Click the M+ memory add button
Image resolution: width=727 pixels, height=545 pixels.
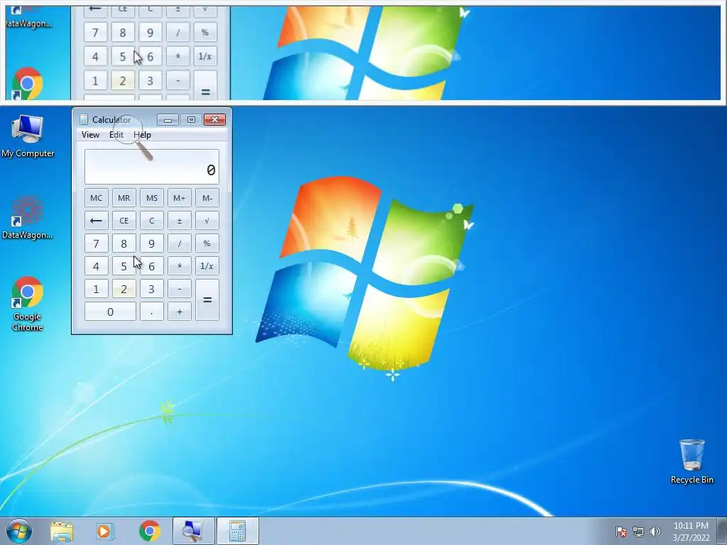tap(180, 198)
